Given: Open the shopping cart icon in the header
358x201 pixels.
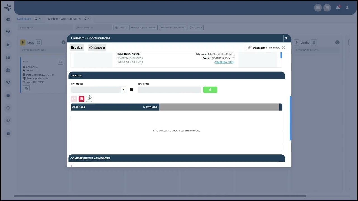Looking at the screenshot, I should pyautogui.click(x=327, y=8).
